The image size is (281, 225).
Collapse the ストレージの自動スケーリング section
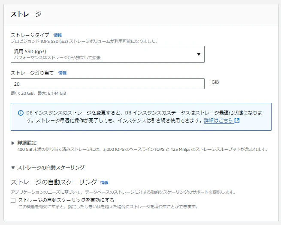click(48, 168)
